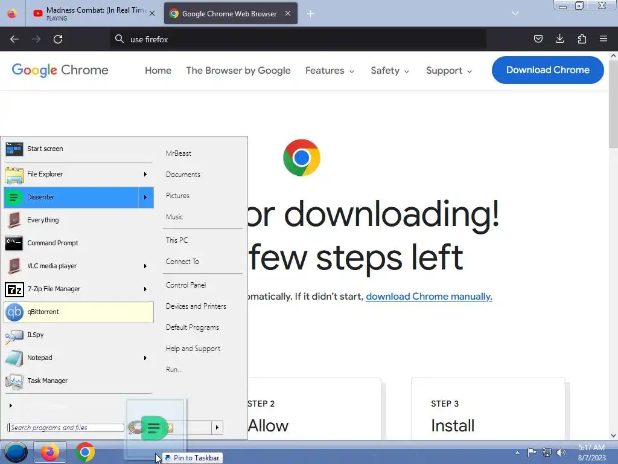Viewport: 618px width, 464px height.
Task: Click the Notepad icon in the start menu
Action: click(x=14, y=358)
